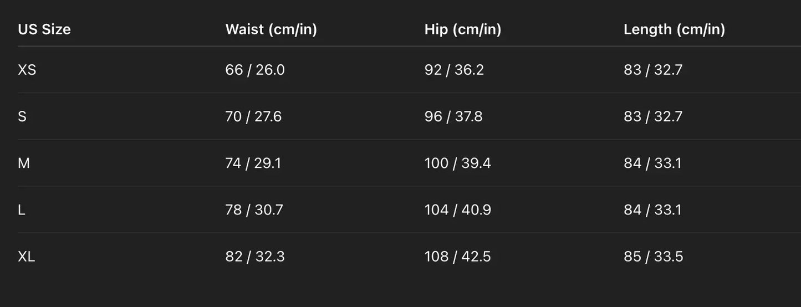Click the L hip value 104 / 40.9

[x=457, y=210]
